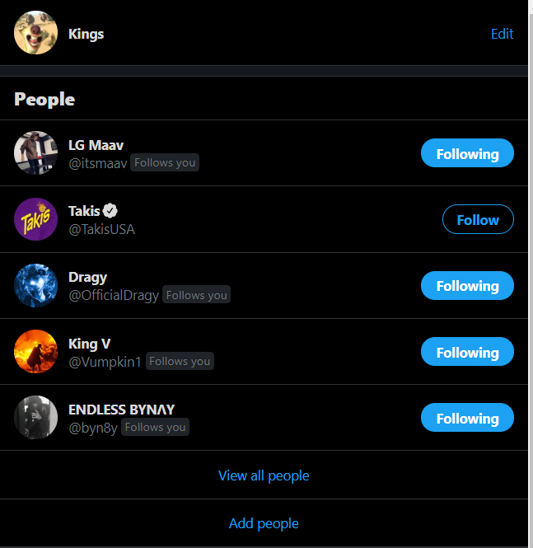Click King V's fiery avatar
This screenshot has width=533, height=548.
tap(35, 352)
